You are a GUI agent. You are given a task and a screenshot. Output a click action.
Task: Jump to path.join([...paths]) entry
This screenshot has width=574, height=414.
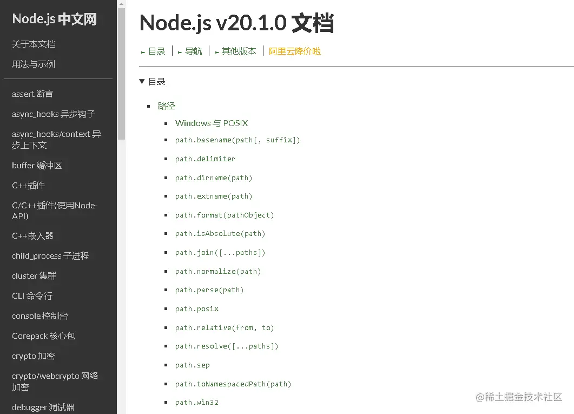pyautogui.click(x=220, y=253)
